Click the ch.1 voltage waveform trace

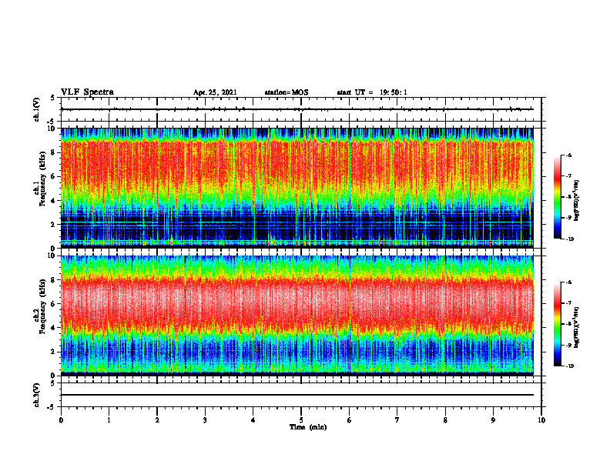[x=297, y=109]
